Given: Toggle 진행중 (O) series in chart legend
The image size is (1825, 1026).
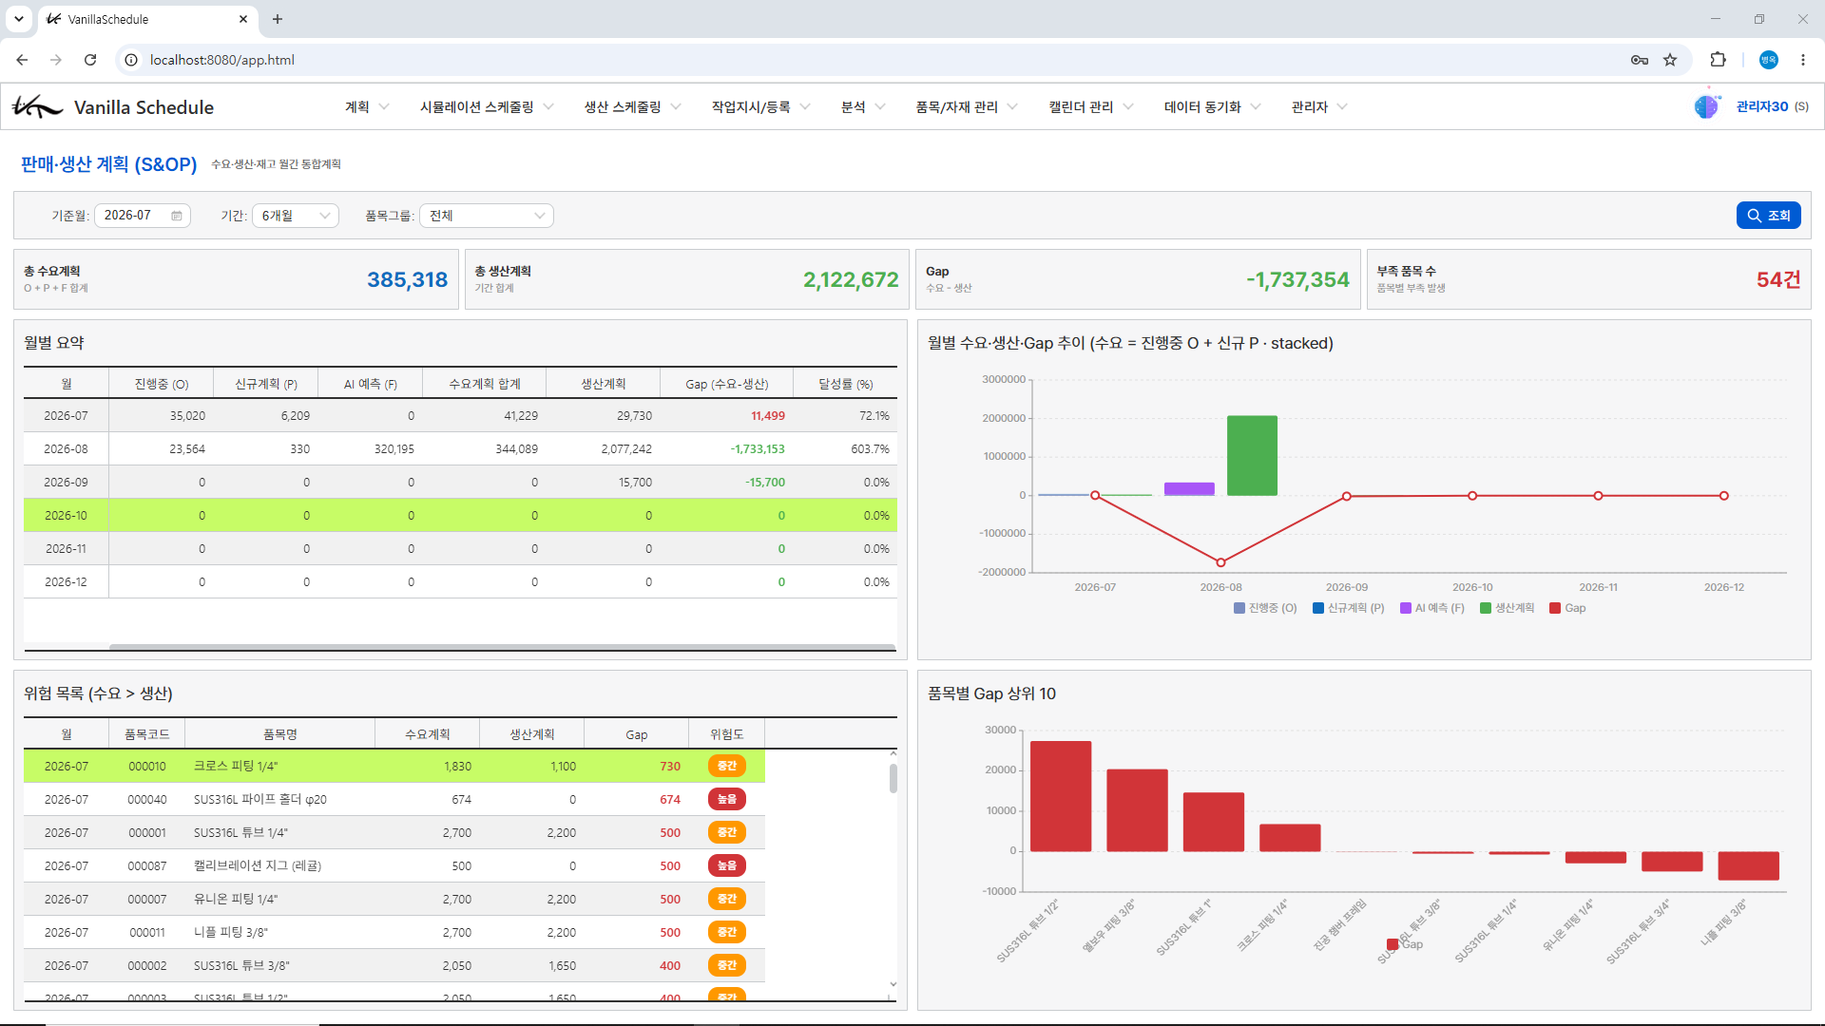Looking at the screenshot, I should click(1265, 608).
